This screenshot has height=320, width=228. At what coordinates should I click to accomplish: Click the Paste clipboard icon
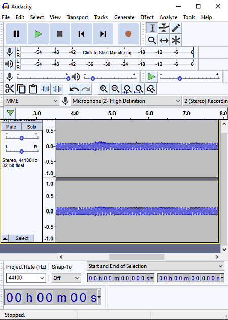(x=33, y=89)
